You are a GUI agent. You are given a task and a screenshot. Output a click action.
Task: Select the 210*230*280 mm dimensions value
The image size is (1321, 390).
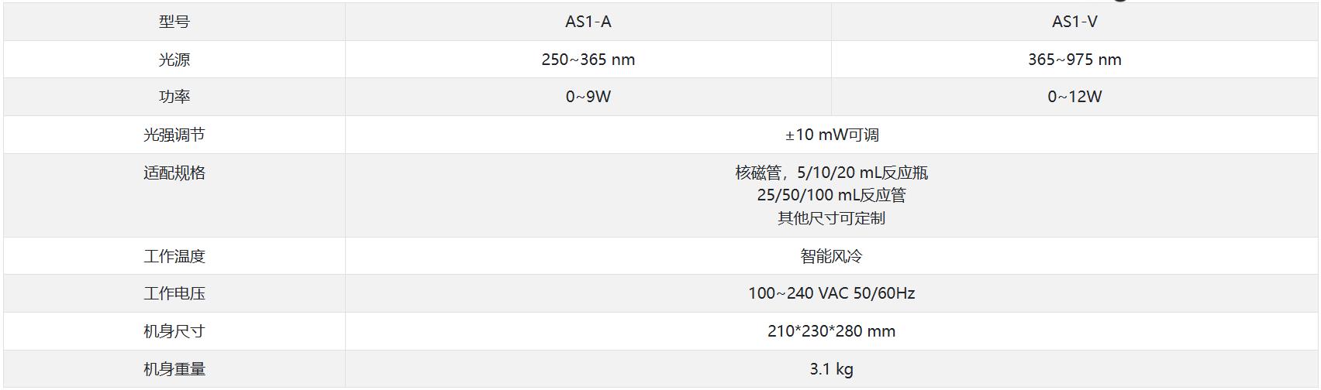831,331
